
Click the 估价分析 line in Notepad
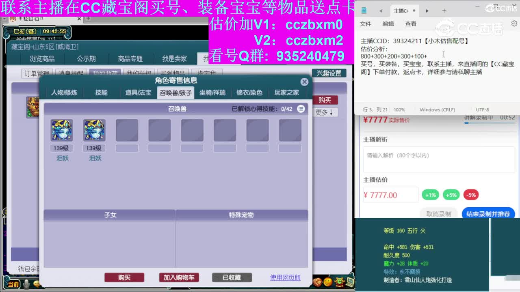click(x=374, y=49)
